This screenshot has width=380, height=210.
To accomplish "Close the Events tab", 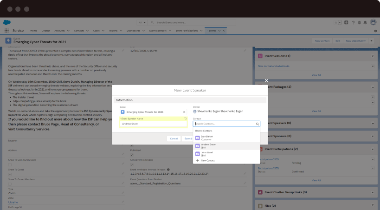I will coord(224,31).
